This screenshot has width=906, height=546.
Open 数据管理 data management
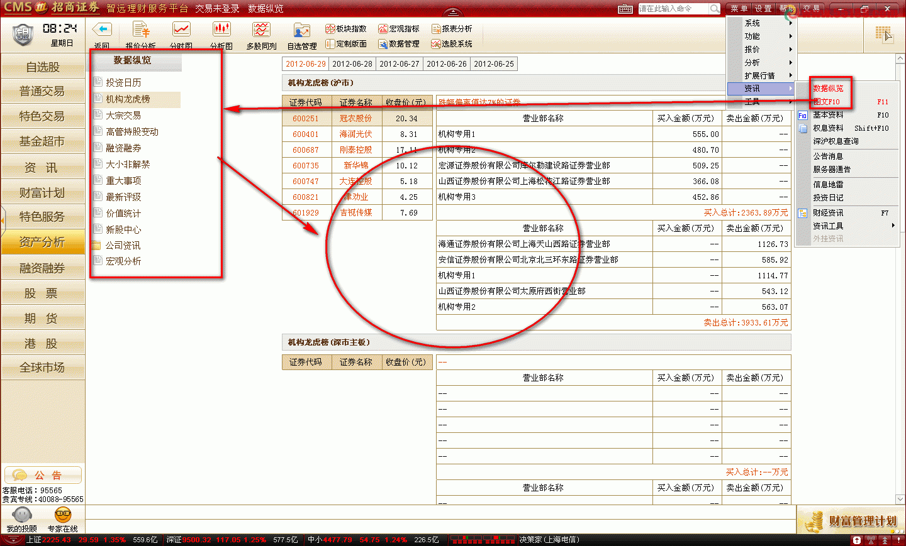tap(399, 43)
